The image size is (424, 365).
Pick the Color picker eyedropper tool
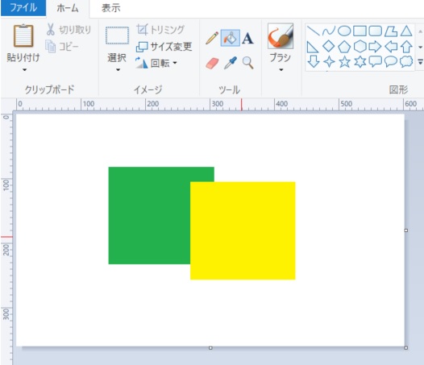pos(231,63)
